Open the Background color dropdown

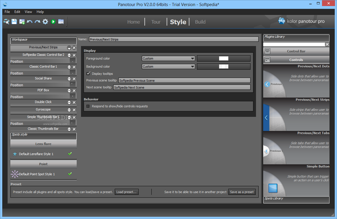[168, 66]
